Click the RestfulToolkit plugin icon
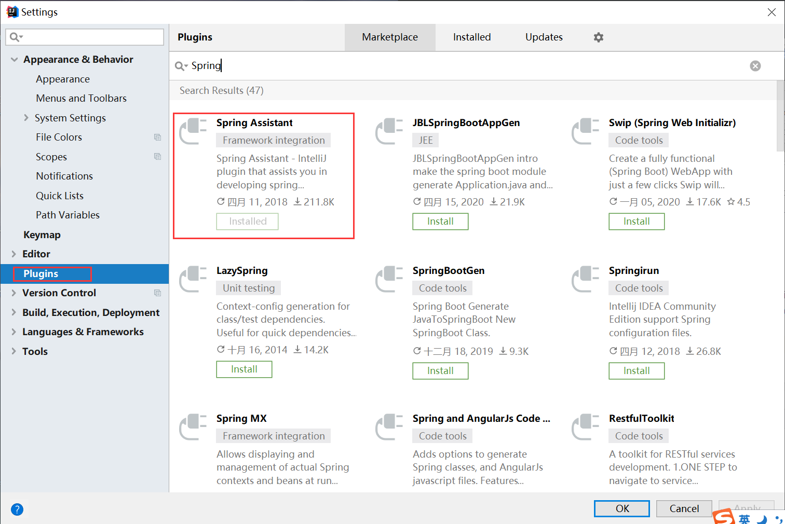This screenshot has height=524, width=785. (x=586, y=427)
